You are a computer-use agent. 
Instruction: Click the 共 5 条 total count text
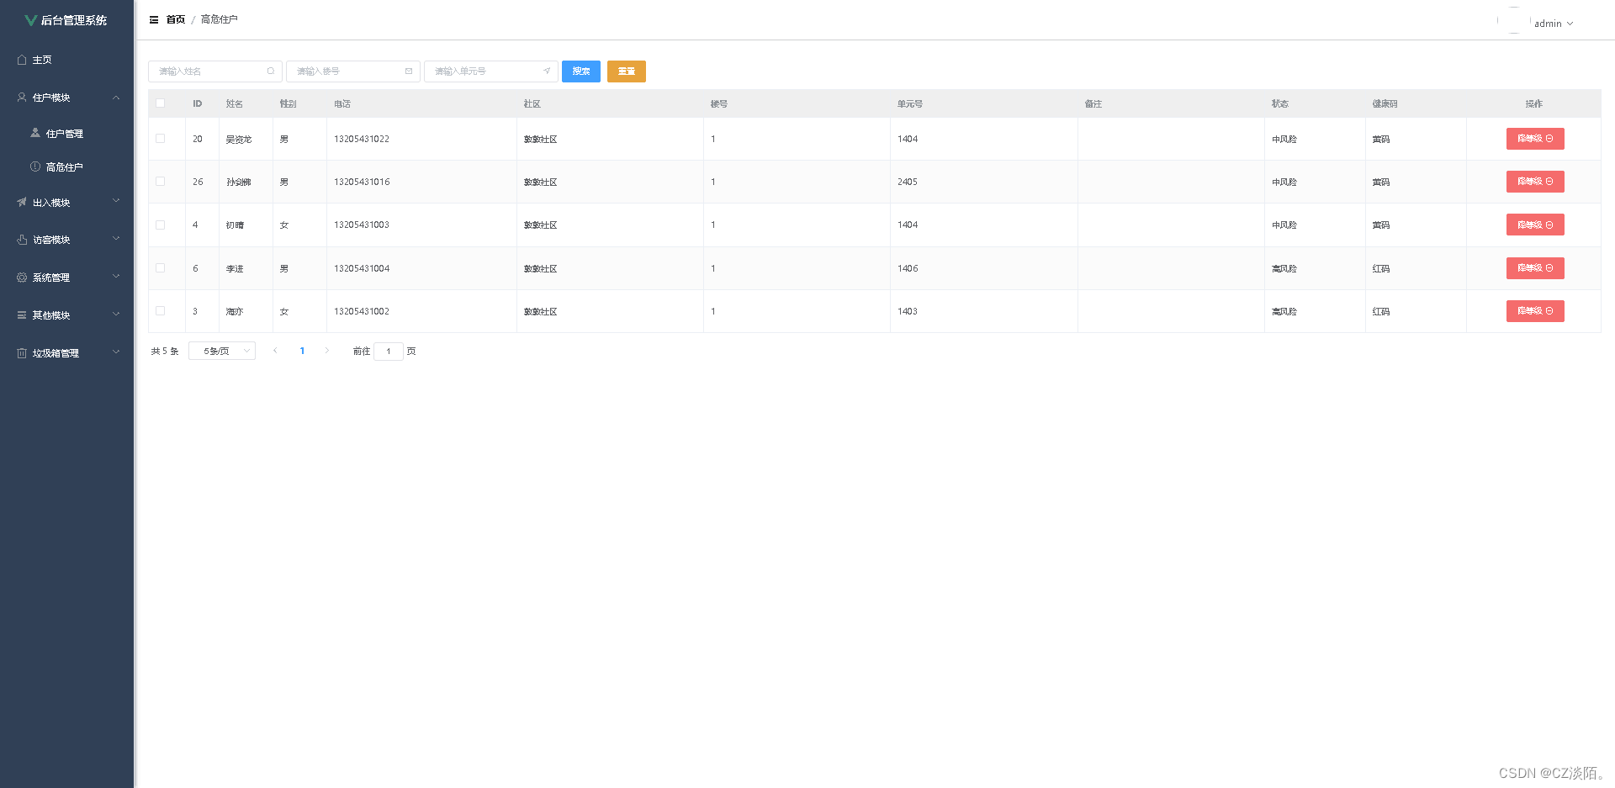click(x=165, y=351)
